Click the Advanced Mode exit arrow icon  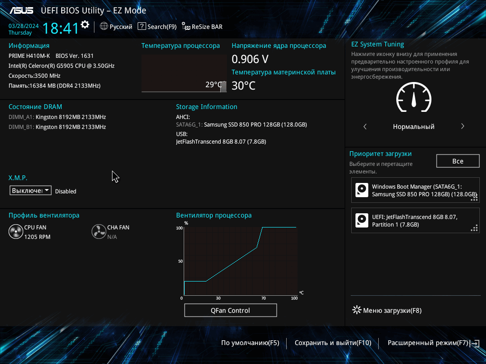[475, 343]
